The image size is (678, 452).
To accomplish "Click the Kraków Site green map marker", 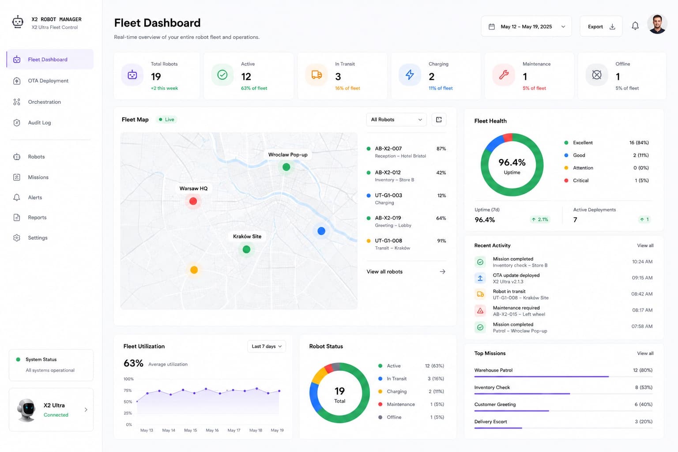I will point(246,249).
